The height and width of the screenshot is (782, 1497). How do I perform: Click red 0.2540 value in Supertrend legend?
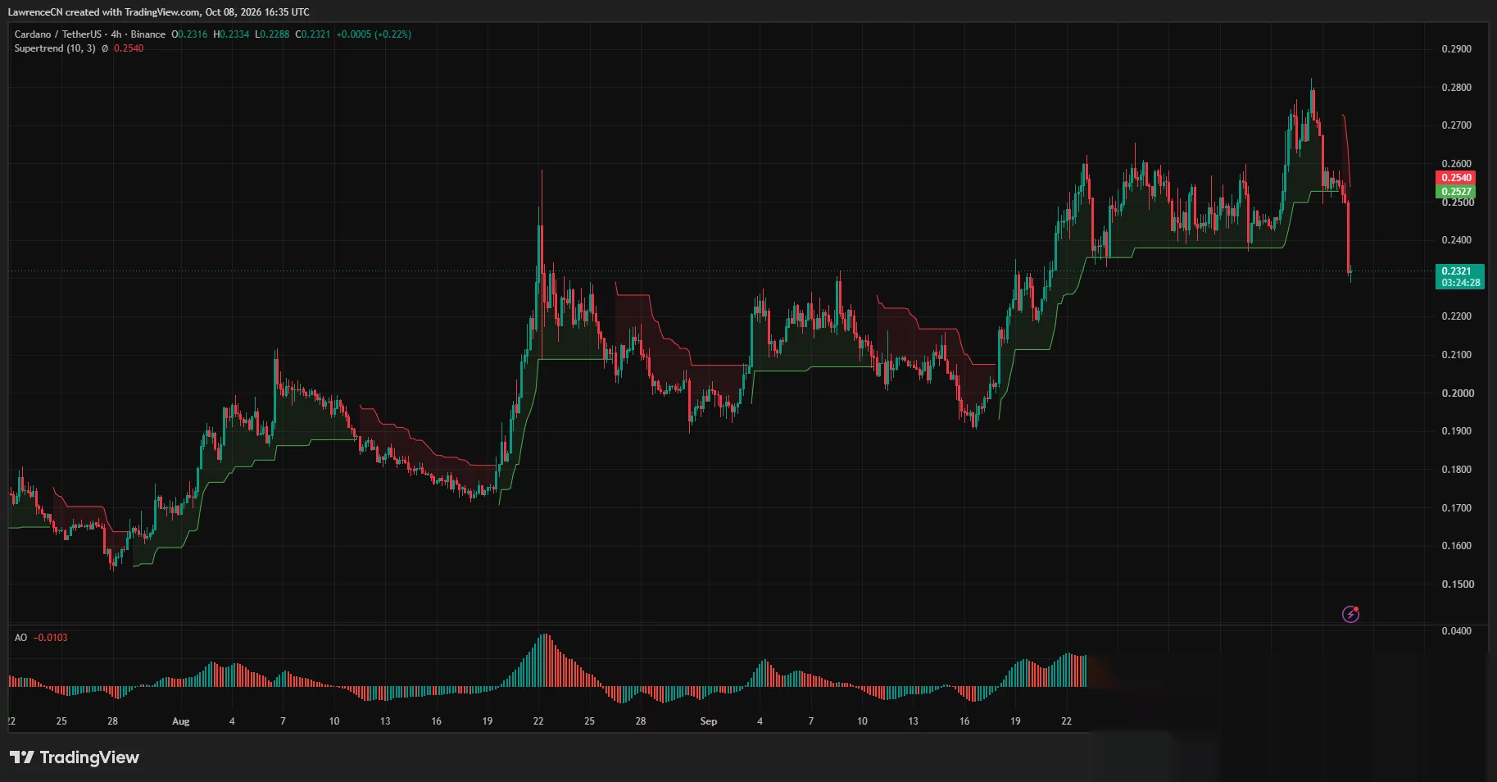[129, 48]
